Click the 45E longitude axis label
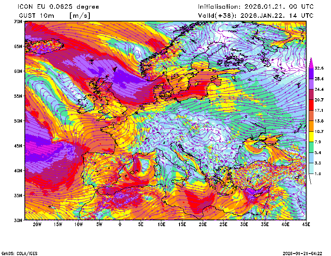Screen dimensions: 331x256 point(306,225)
